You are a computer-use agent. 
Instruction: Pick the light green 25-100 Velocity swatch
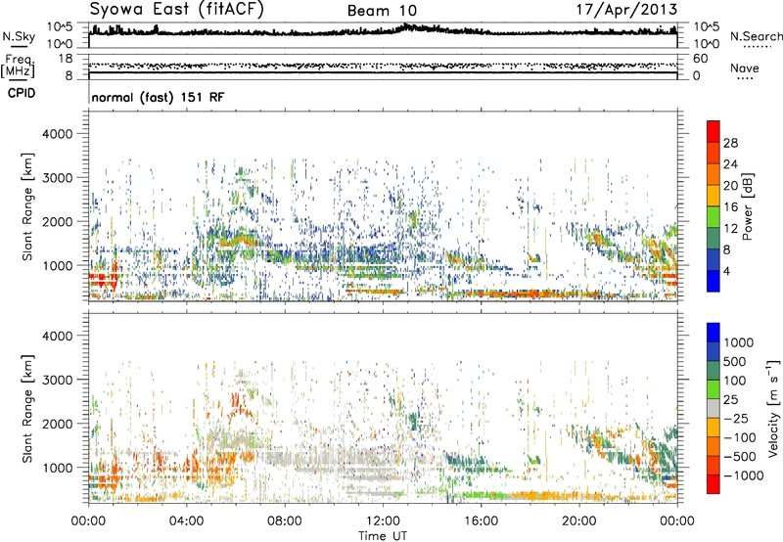(714, 389)
